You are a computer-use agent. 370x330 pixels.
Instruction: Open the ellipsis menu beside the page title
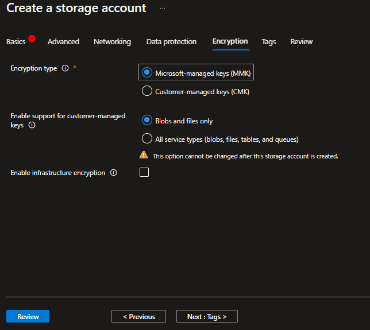tap(163, 9)
